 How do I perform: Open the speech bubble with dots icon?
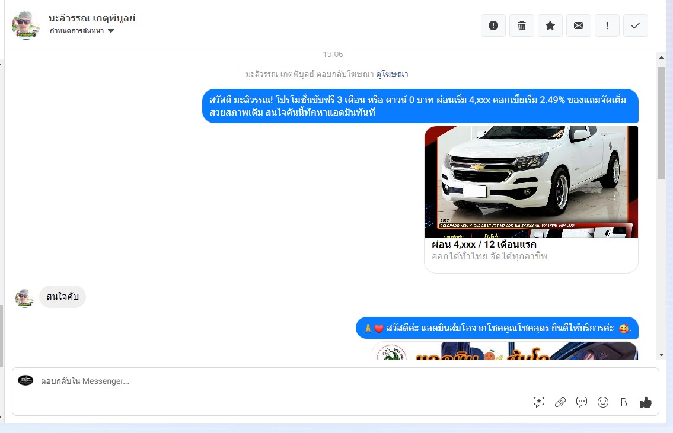[x=582, y=402]
